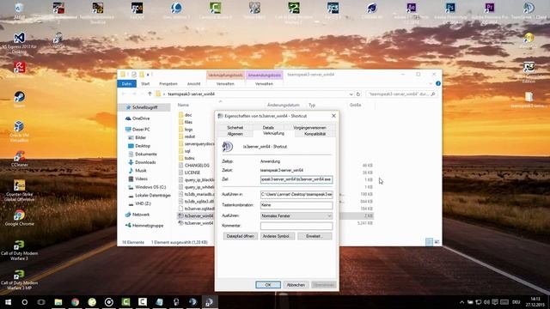Open the Google Chrome desktop shortcut
Viewport: 550px width, 309px height.
click(19, 217)
